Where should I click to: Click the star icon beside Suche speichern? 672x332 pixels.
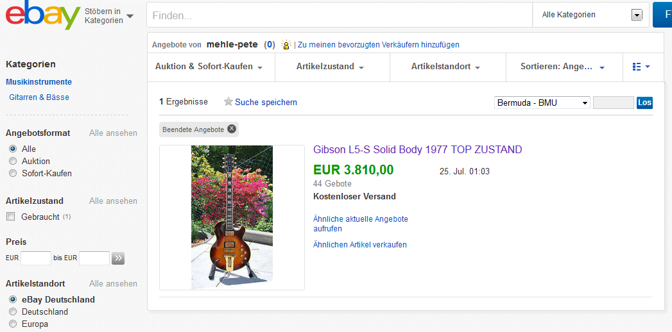coord(228,102)
